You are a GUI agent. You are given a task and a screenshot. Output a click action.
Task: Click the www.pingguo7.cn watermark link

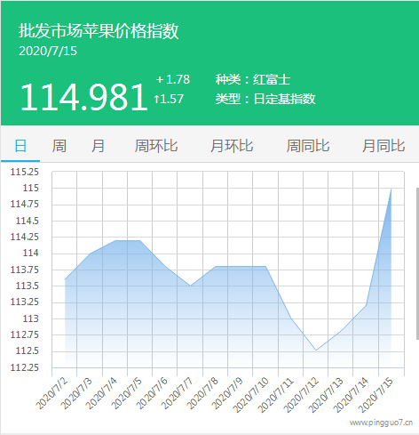coord(381,423)
